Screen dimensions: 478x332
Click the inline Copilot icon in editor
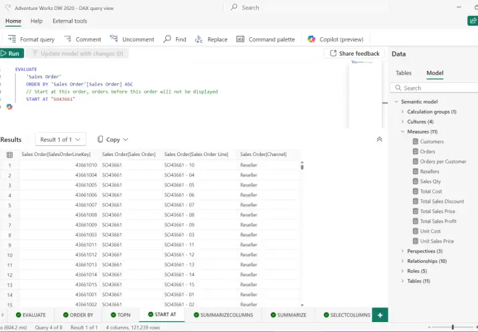tap(9, 107)
